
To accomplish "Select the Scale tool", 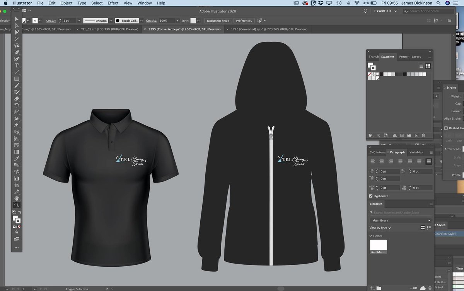I will point(17,112).
